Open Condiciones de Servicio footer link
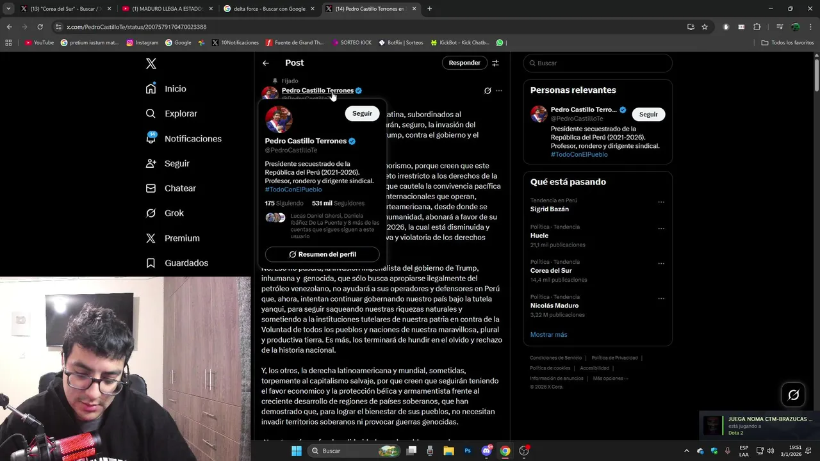The image size is (820, 461). pos(555,358)
